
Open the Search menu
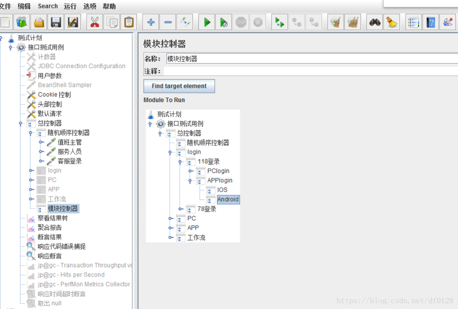(48, 6)
